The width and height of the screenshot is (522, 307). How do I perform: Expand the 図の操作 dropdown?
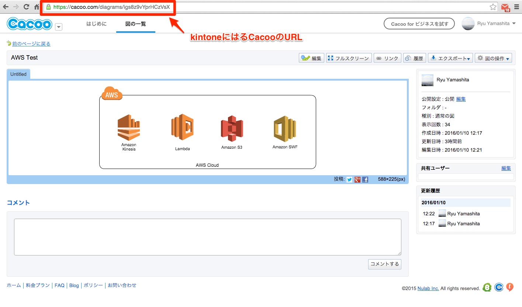(493, 58)
